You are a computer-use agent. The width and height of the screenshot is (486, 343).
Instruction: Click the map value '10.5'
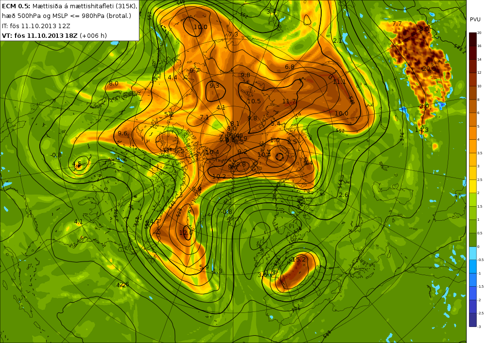[x=254, y=101]
